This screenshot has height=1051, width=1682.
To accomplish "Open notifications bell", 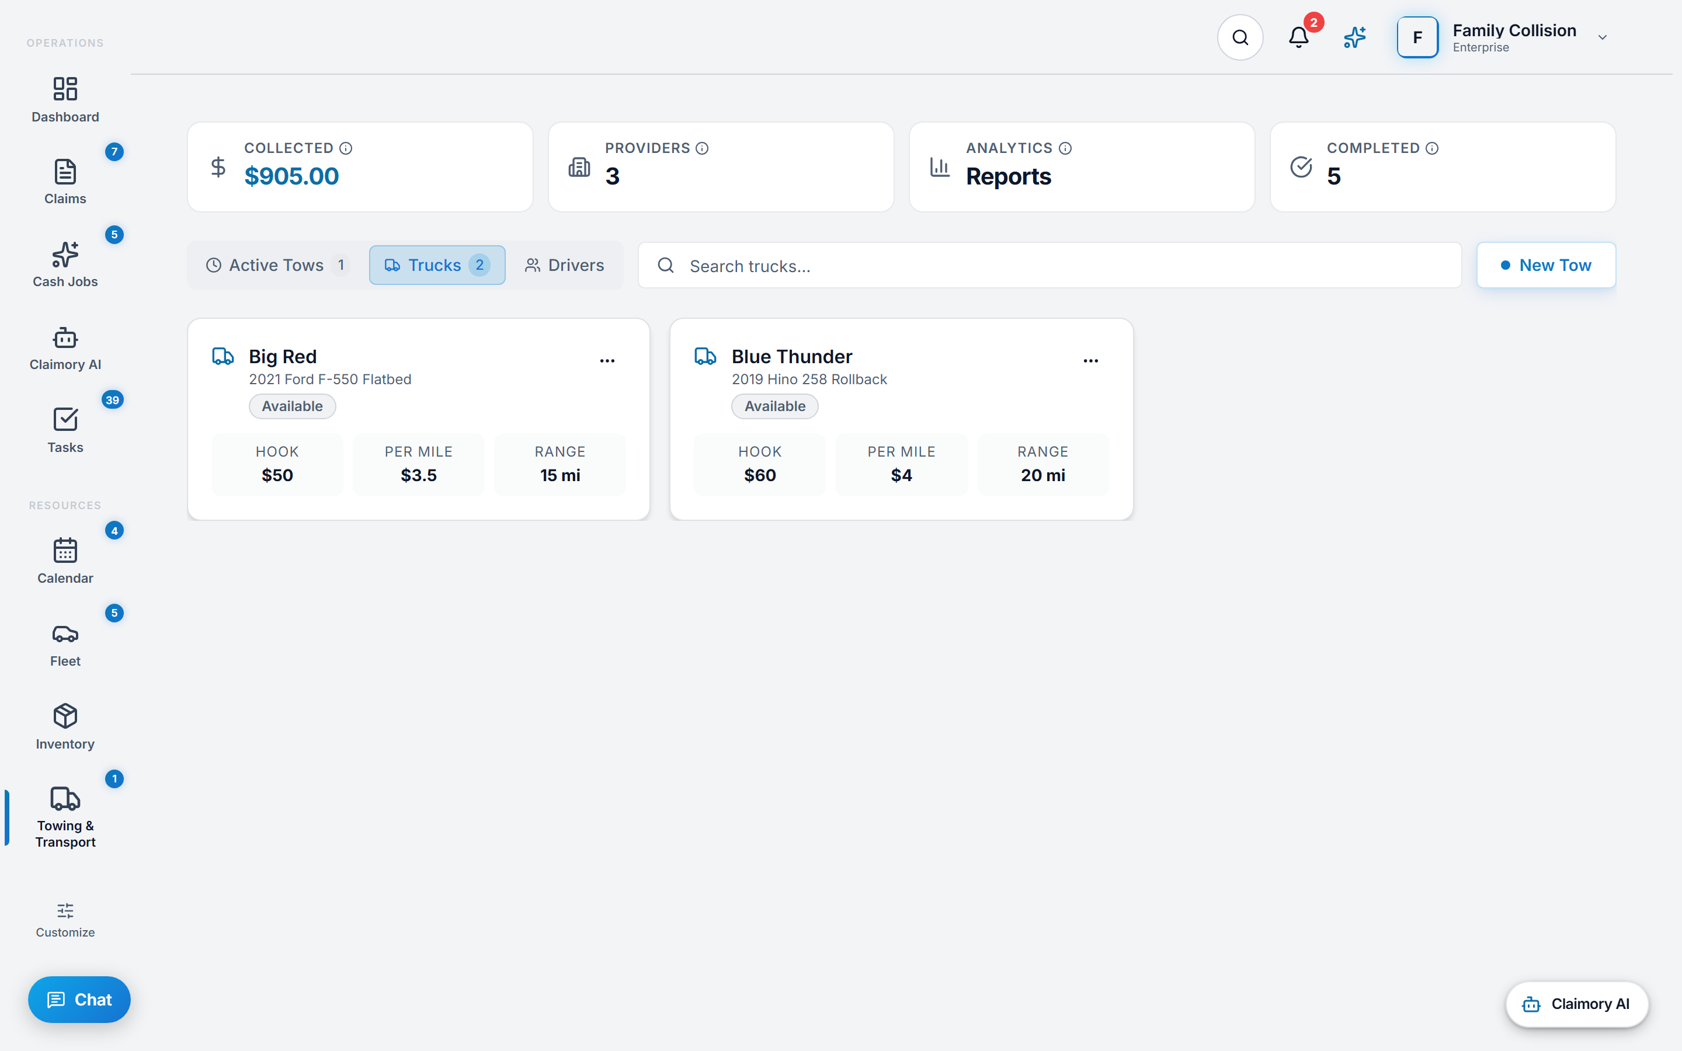I will click(x=1298, y=37).
